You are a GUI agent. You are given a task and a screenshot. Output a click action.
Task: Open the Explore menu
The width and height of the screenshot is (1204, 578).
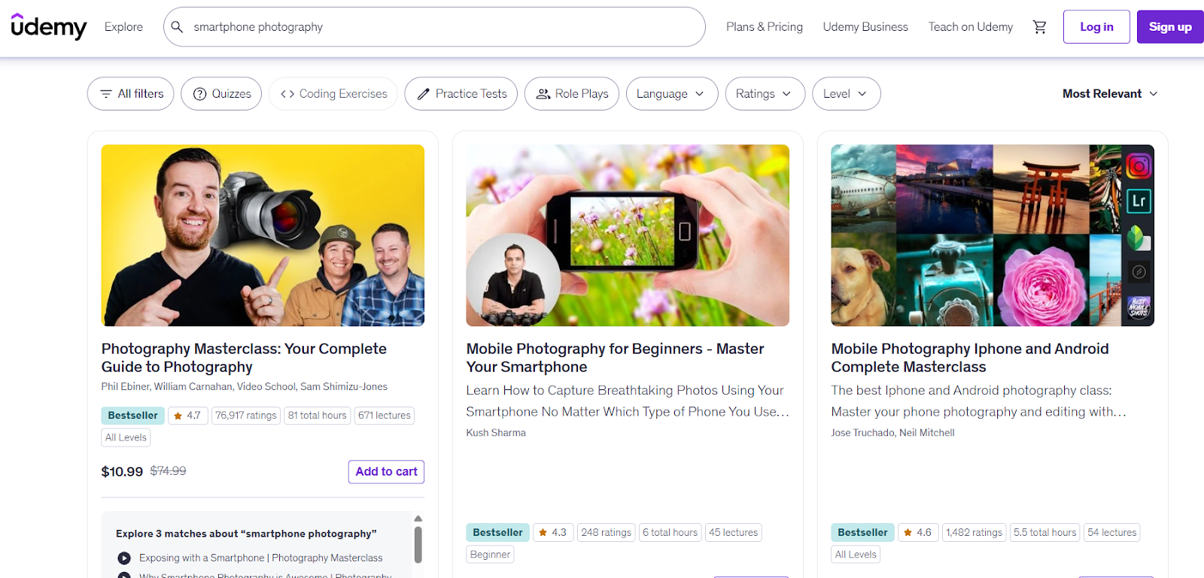coord(123,27)
